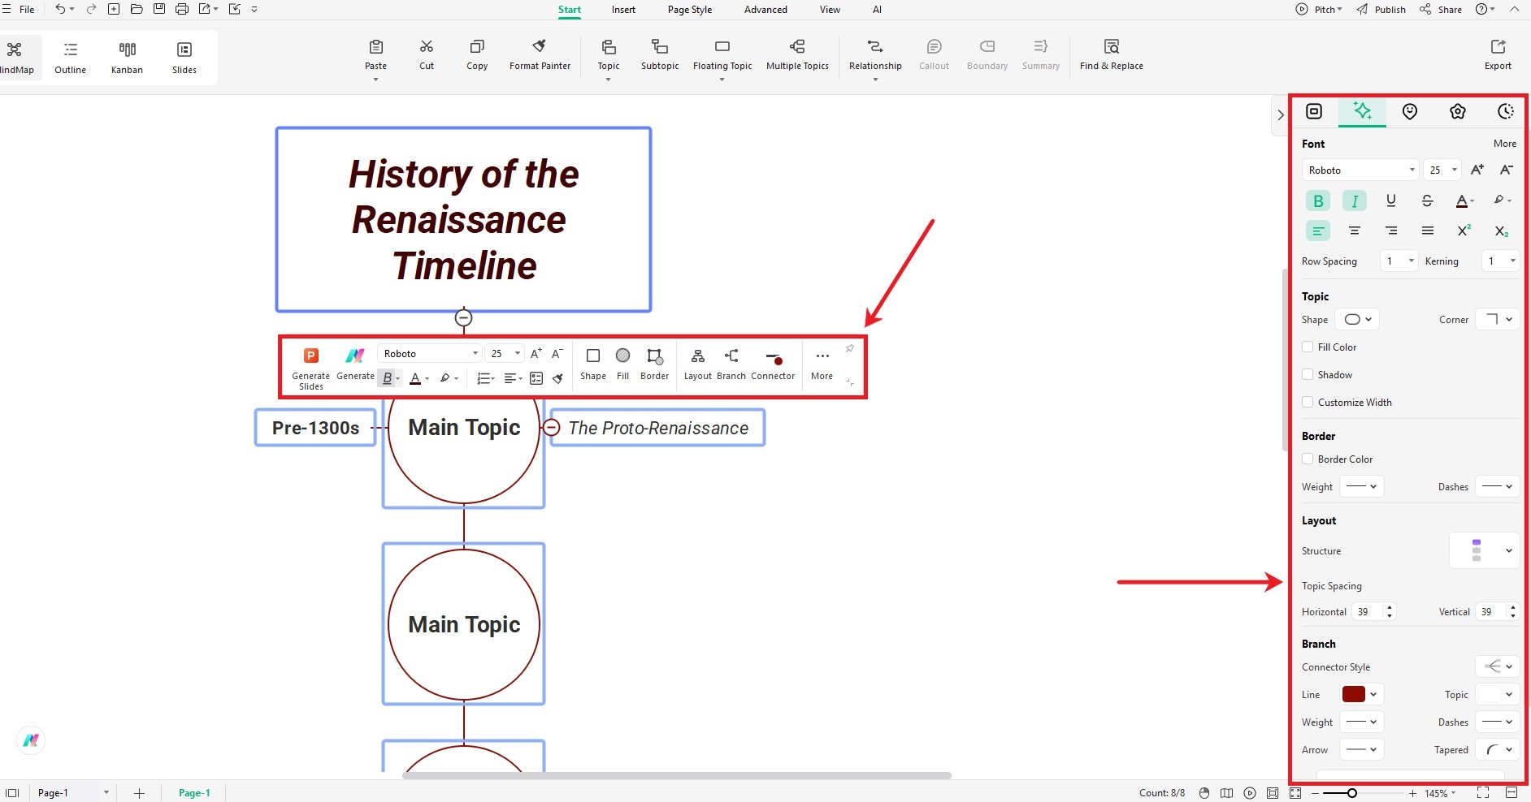Click the Publish button
Screen dimensions: 1531x802
pyautogui.click(x=1381, y=10)
